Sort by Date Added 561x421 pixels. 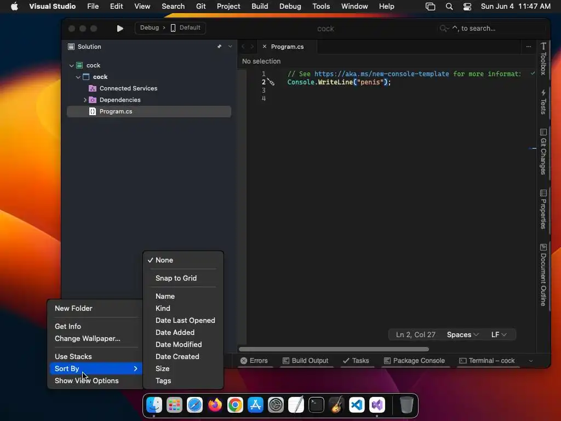pos(183,333)
